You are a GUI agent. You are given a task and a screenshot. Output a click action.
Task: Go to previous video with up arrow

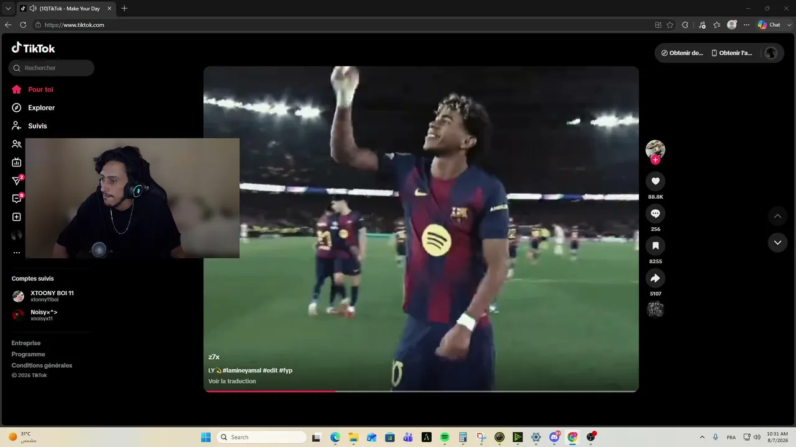[x=777, y=216]
